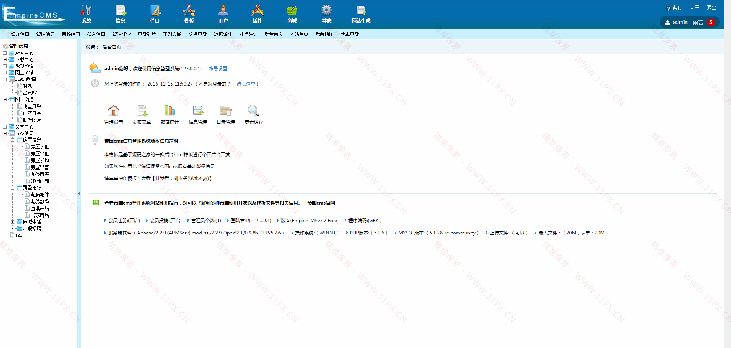Collapse the FLASH频道 tree node
This screenshot has width=731, height=348.
tap(5, 79)
